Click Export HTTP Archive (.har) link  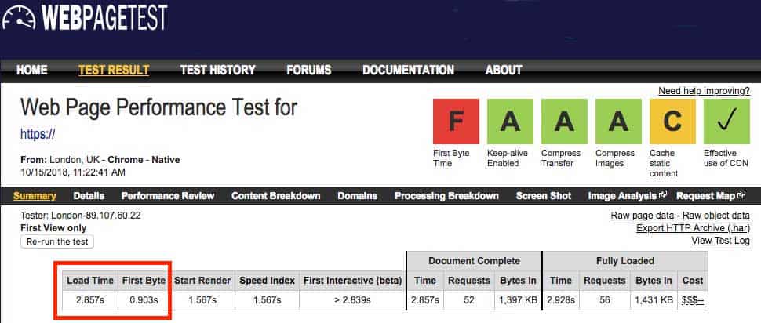[x=693, y=228]
